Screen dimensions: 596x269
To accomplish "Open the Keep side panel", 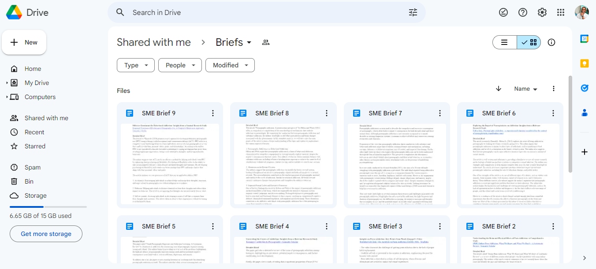I will coord(585,63).
